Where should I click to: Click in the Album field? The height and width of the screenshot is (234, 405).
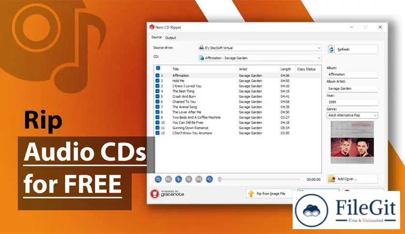352,74
